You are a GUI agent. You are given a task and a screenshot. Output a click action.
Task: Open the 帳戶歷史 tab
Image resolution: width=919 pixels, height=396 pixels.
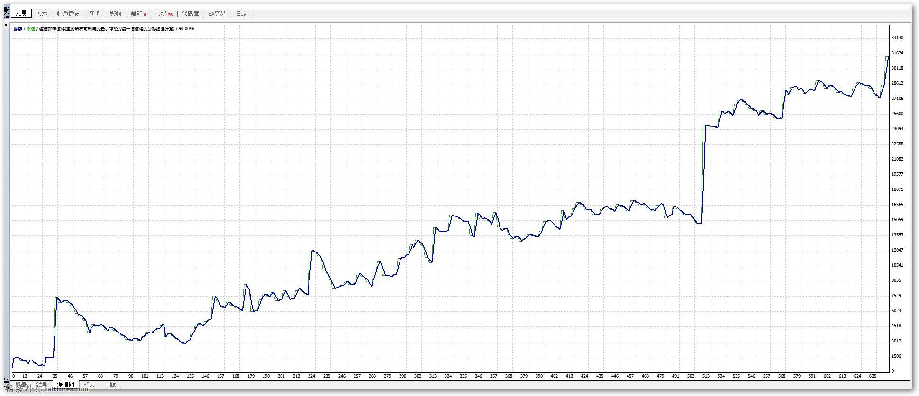pos(69,14)
